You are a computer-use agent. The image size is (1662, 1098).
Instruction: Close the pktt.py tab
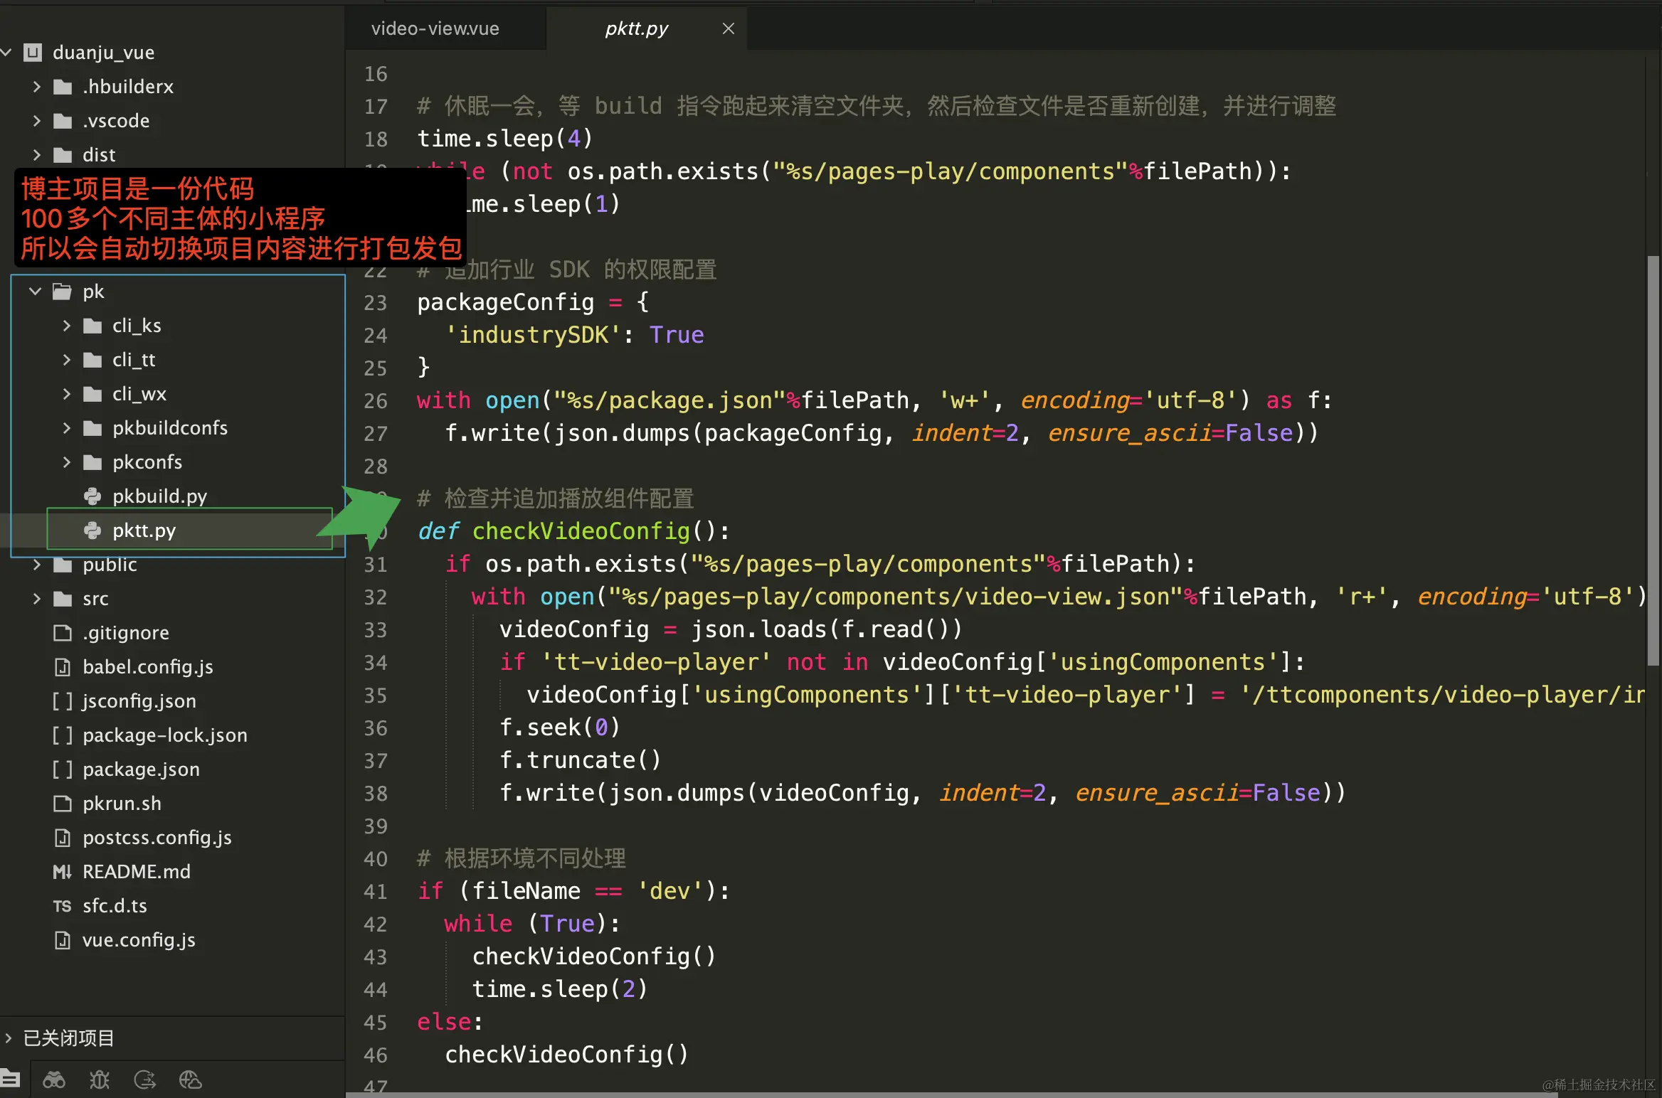point(728,28)
